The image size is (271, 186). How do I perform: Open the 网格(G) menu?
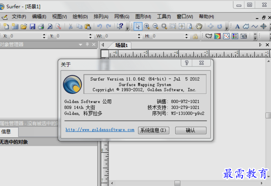tap(122, 16)
